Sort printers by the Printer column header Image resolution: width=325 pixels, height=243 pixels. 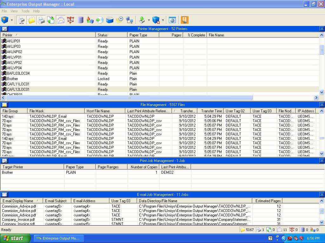48,35
